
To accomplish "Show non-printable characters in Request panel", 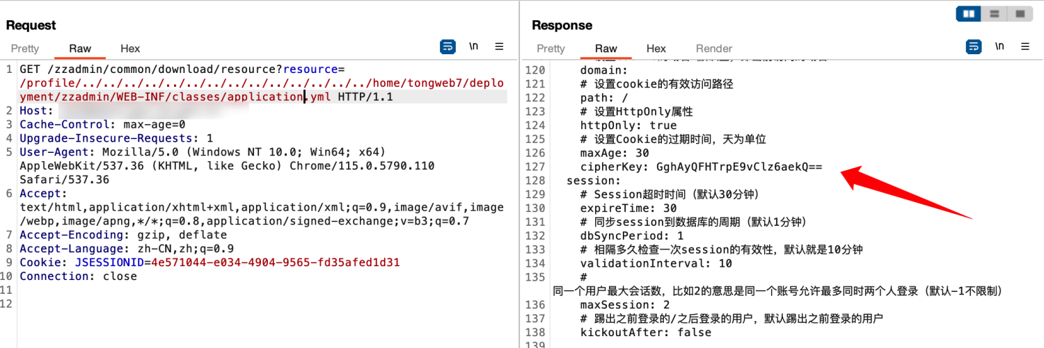I will pos(474,47).
